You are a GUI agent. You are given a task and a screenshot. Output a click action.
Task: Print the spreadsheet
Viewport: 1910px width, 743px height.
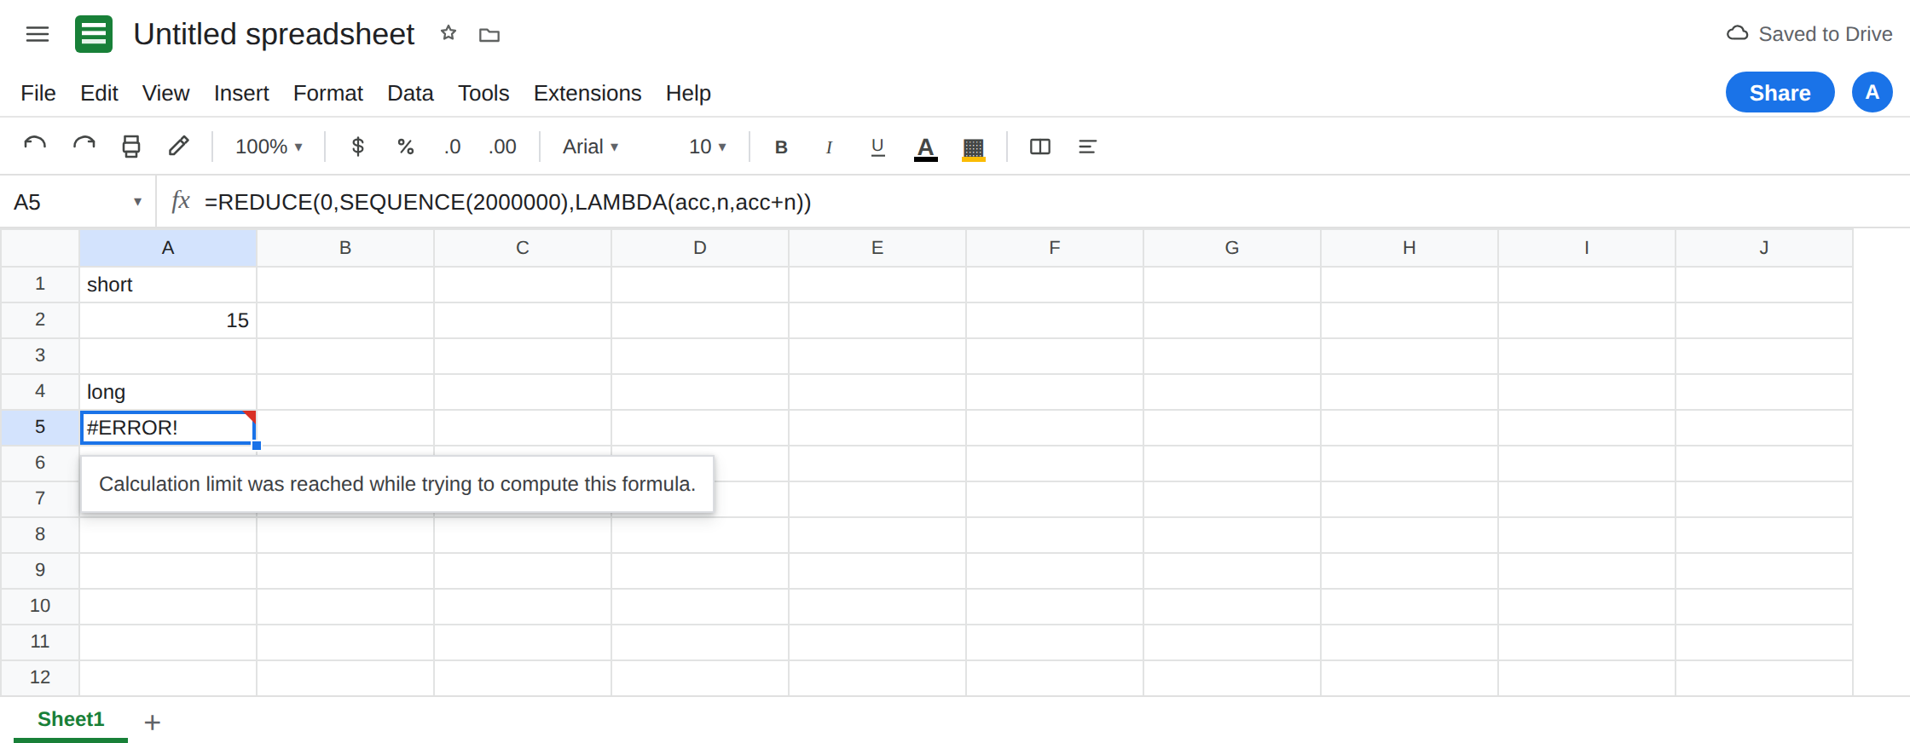[x=131, y=147]
